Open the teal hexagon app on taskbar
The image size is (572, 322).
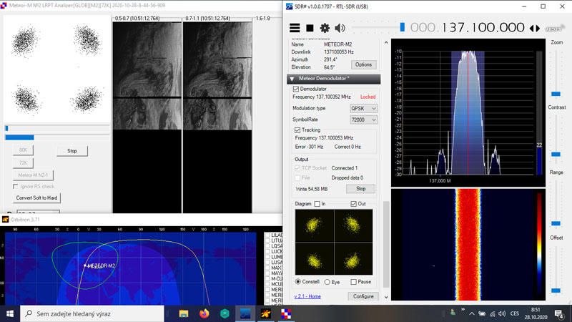(225, 313)
